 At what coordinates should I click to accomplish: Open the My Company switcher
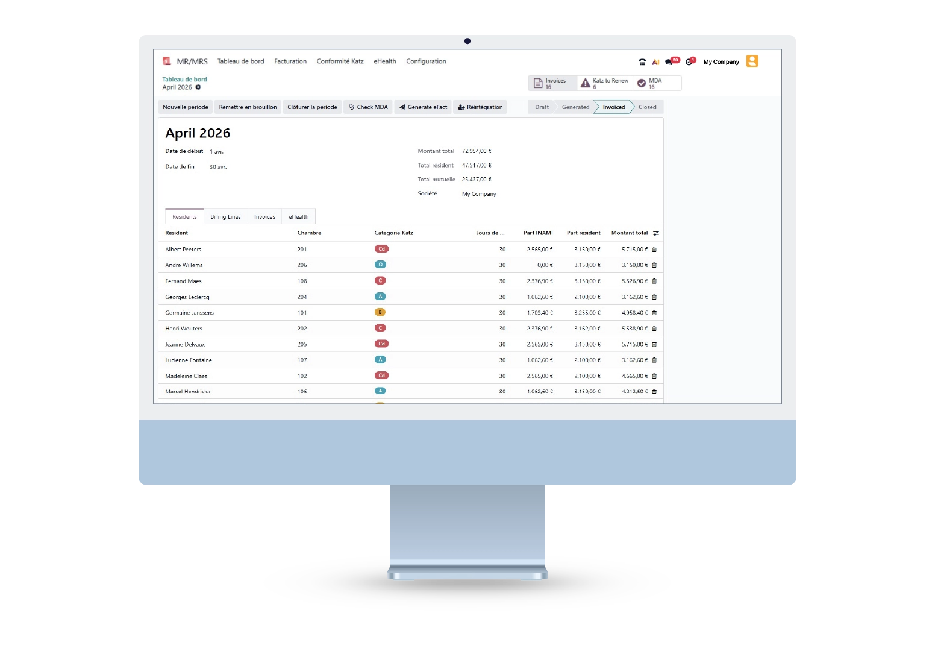coord(721,62)
